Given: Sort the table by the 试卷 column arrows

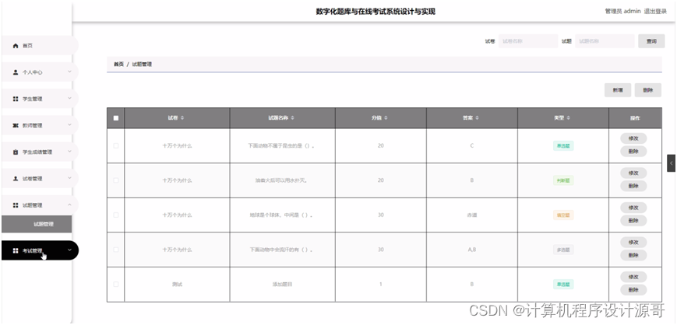Looking at the screenshot, I should click(x=182, y=118).
